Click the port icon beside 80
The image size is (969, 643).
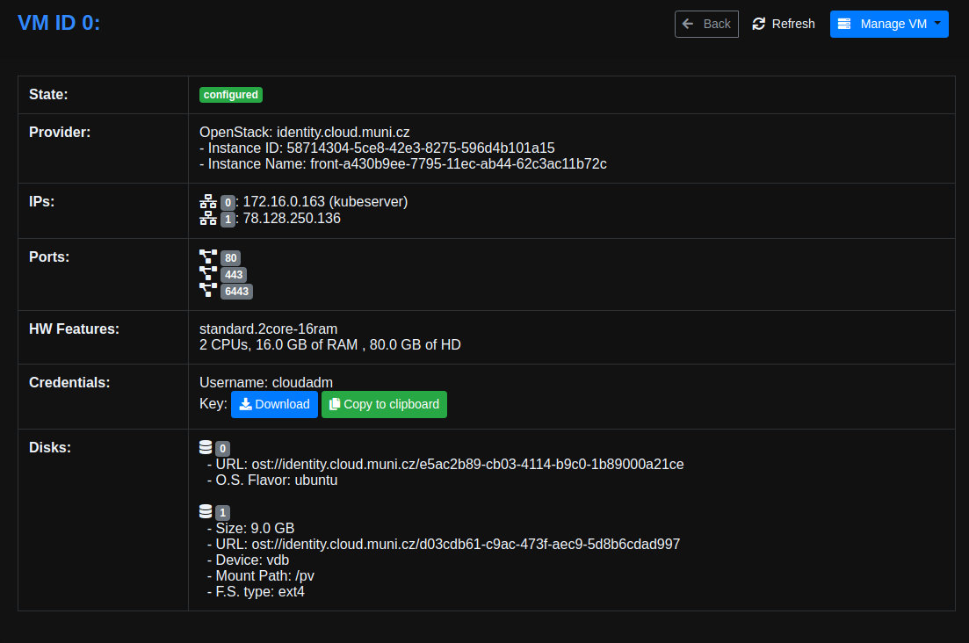(208, 257)
